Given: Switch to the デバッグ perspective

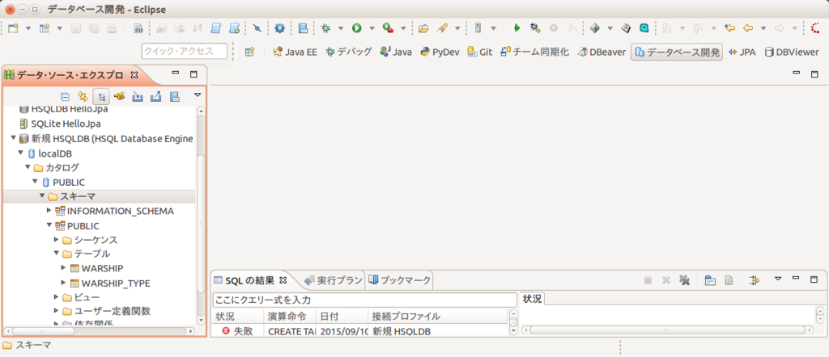Looking at the screenshot, I should coord(349,52).
